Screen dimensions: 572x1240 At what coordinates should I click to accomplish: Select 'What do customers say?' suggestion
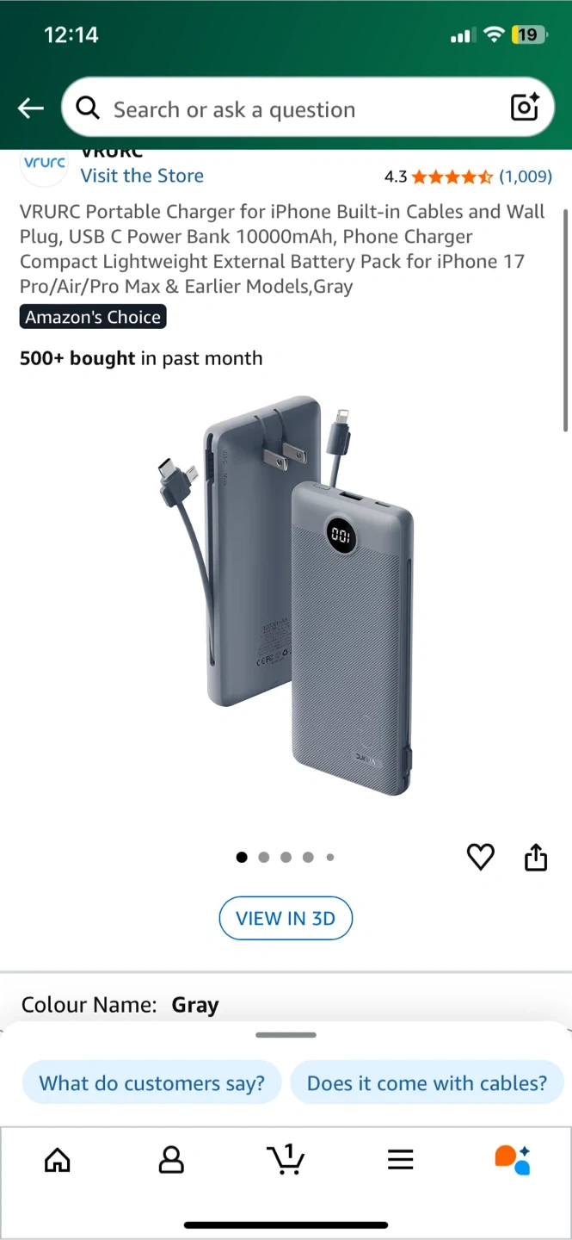(x=152, y=1082)
